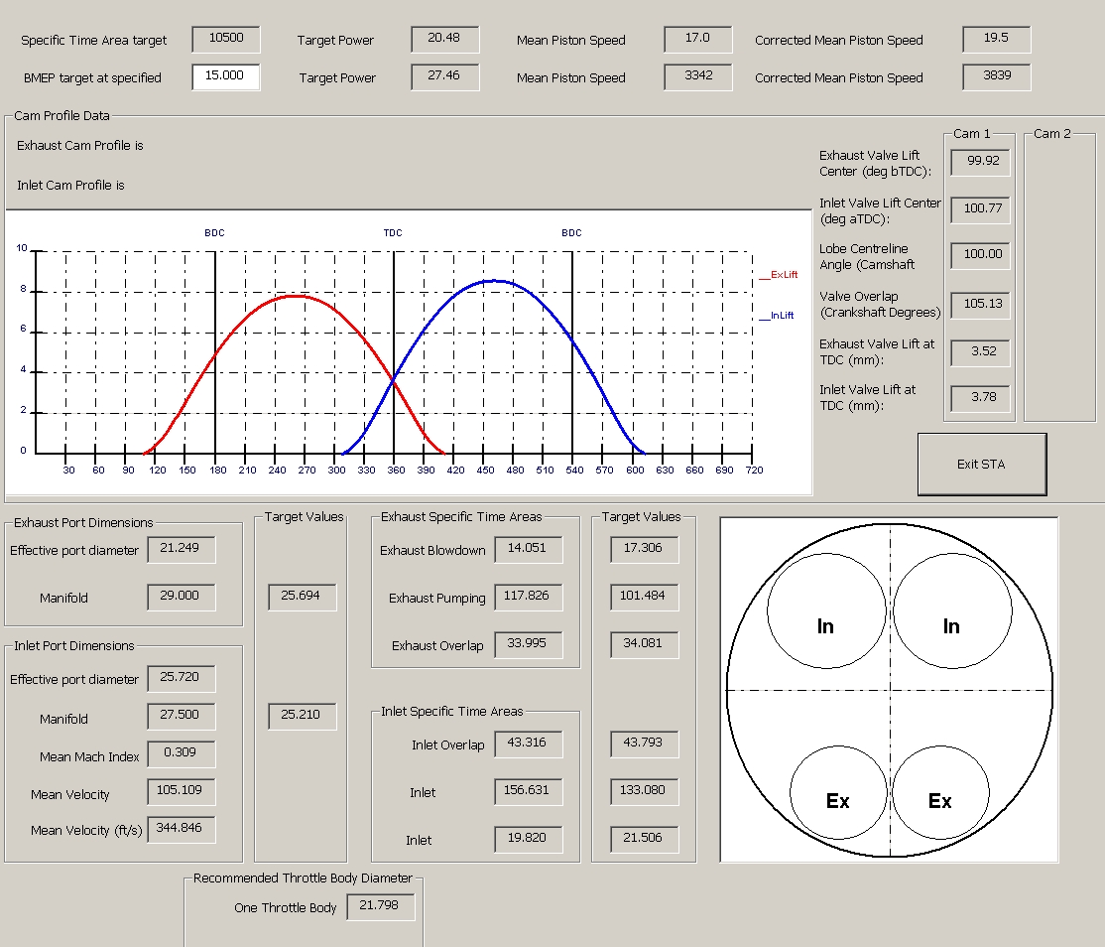Click the Exhaust Valve Lift Center field

click(x=980, y=162)
